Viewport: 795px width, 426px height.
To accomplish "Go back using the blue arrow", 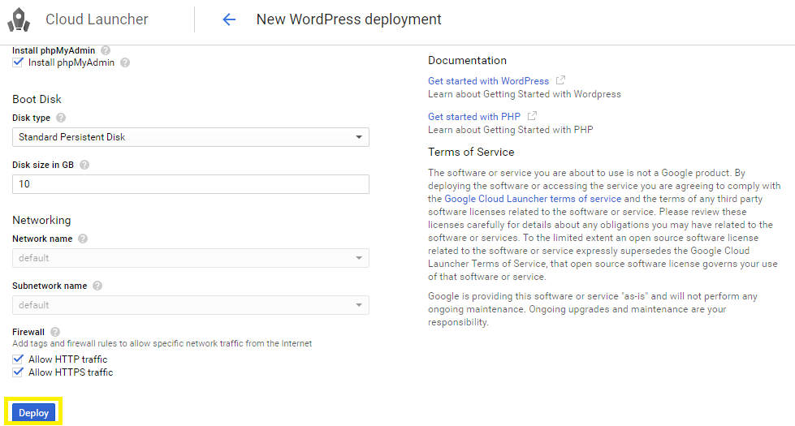I will 229,19.
